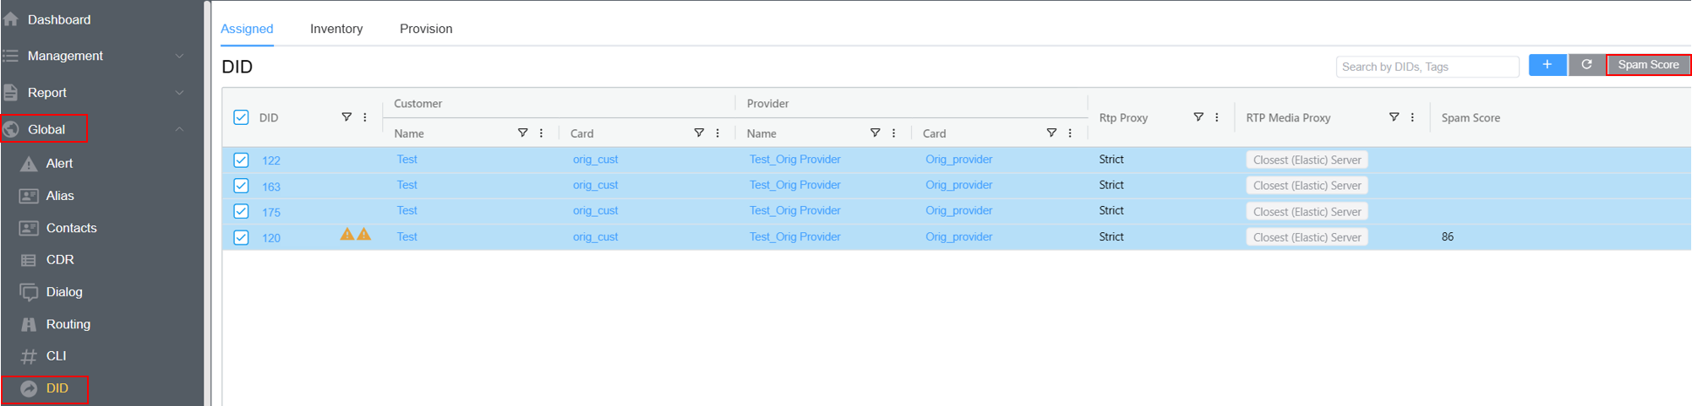Uncheck the checkbox for DID 163
Viewport: 1692px width, 406px height.
pyautogui.click(x=241, y=186)
